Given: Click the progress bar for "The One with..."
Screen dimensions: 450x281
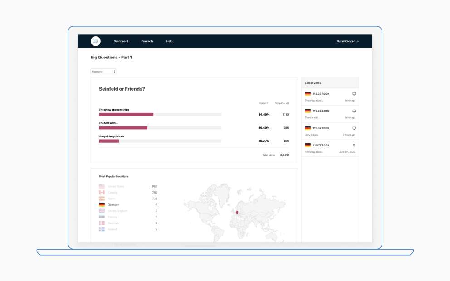Looking at the screenshot, I should point(160,128).
